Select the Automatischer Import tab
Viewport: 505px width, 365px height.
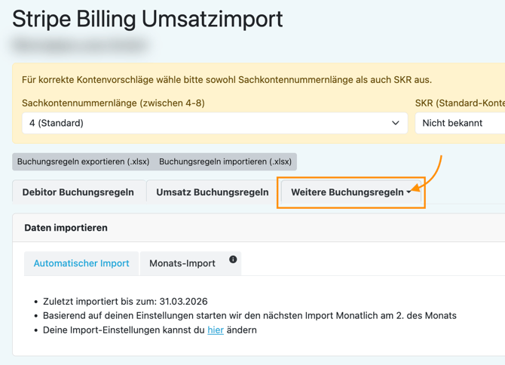click(x=81, y=263)
